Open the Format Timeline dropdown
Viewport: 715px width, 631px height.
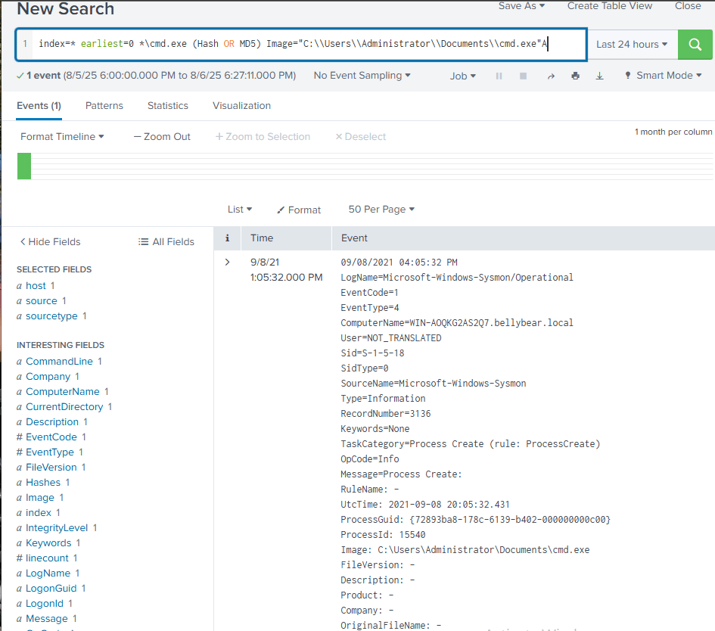click(62, 137)
